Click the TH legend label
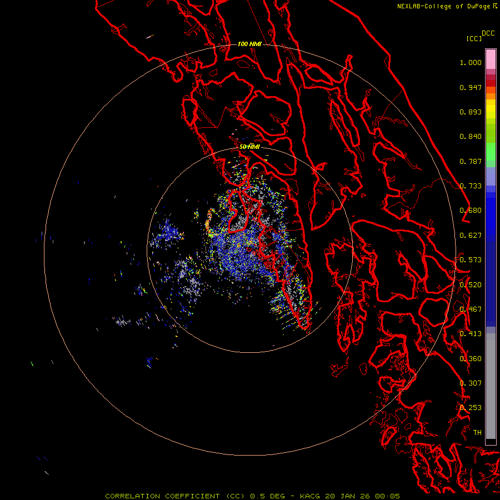 (x=477, y=433)
